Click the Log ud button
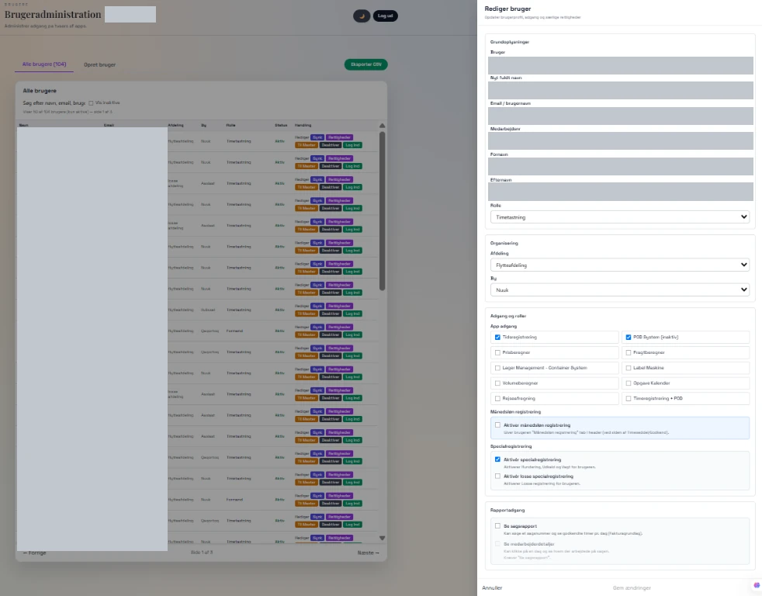Viewport: 762px width, 596px height. 386,16
